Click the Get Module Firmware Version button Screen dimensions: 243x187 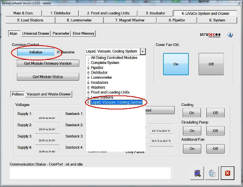coord(48,63)
